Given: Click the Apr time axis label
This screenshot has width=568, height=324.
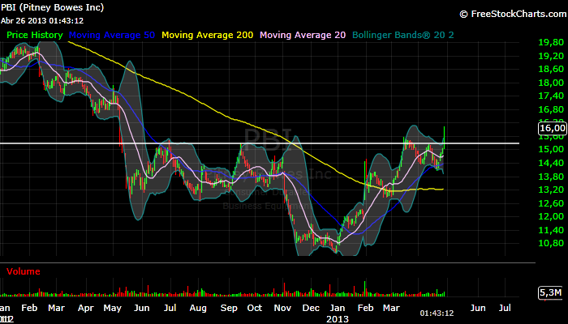Looking at the screenshot, I should pyautogui.click(x=86, y=308).
